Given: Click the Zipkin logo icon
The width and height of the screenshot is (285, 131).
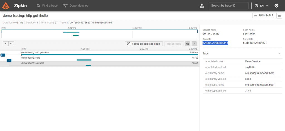Looking at the screenshot, I should 6,6.
